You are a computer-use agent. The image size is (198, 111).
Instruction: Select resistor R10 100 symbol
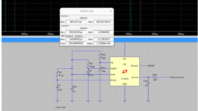pos(155,77)
